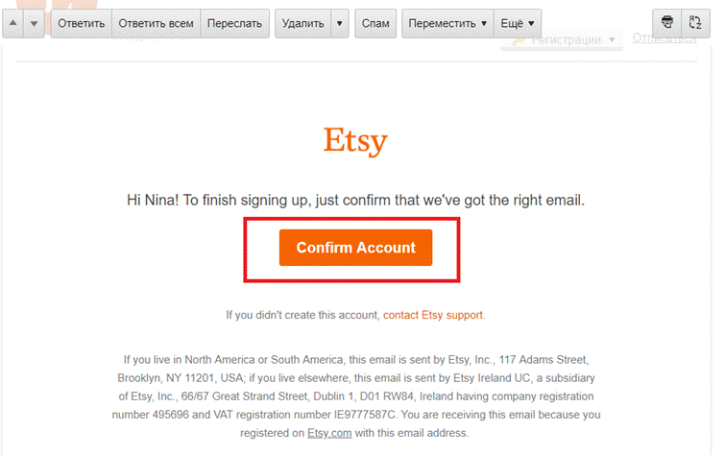Go to previous message with up arrow
This screenshot has width=725, height=455.
pyautogui.click(x=12, y=23)
